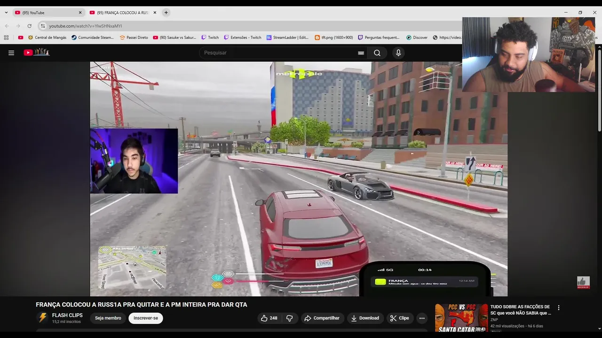Viewport: 602px width, 338px height.
Task: Open Comunidade Steam bookmark
Action: tap(93, 38)
